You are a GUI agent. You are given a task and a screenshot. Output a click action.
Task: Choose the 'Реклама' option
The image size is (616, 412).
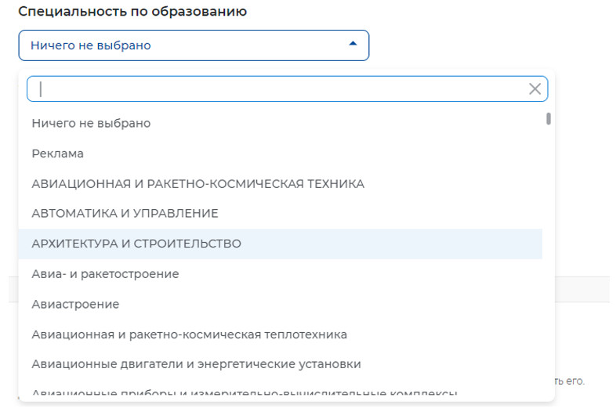[x=58, y=154]
